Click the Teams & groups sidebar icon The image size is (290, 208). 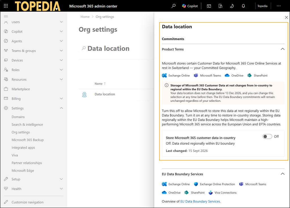tap(6, 51)
